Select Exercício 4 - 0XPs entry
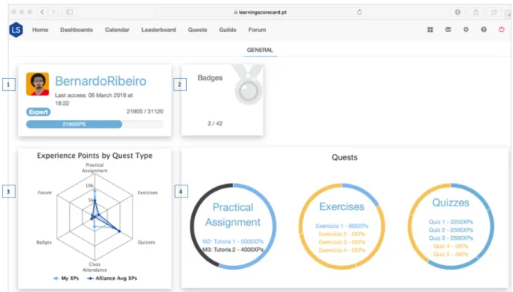This screenshot has height=292, width=513. point(342,250)
